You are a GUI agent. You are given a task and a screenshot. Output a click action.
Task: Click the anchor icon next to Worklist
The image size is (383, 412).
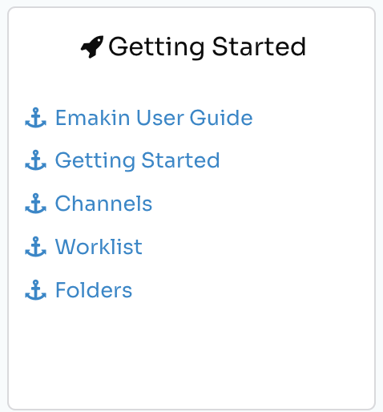point(35,247)
